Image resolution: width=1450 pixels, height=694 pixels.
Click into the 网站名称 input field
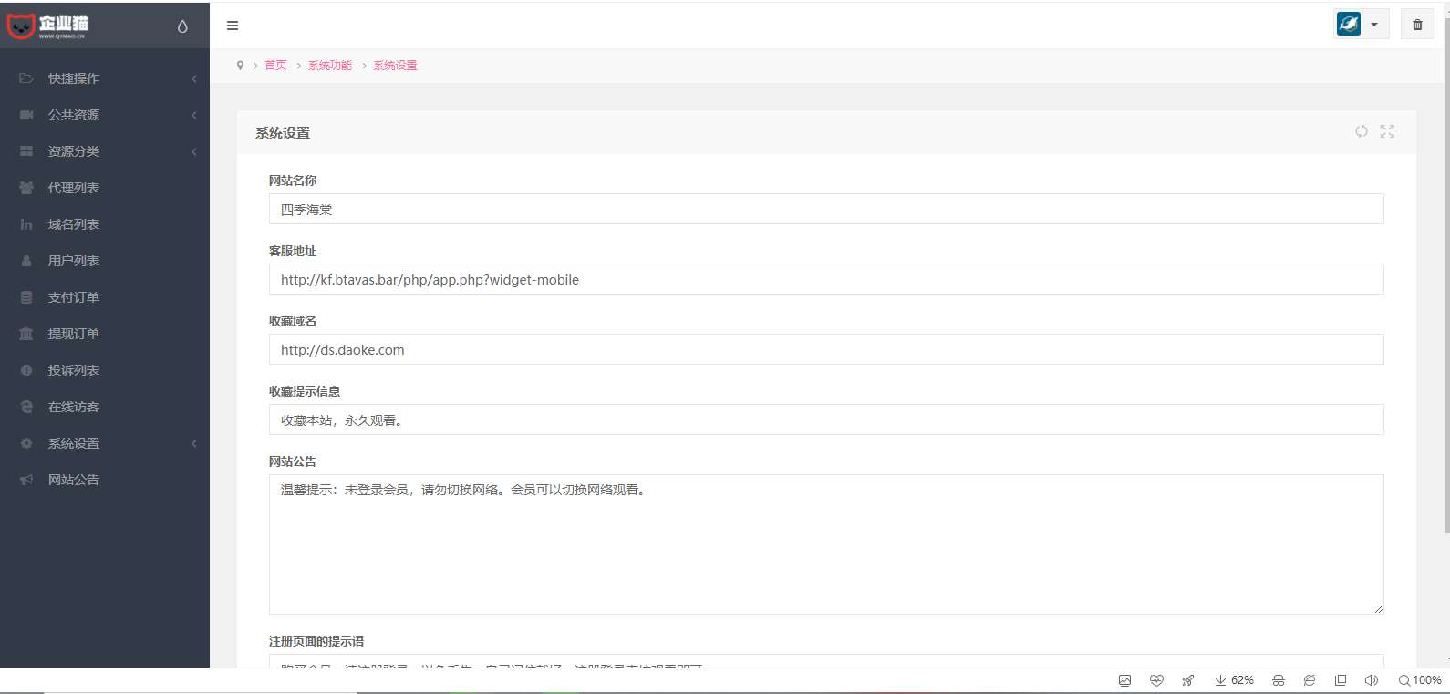click(825, 210)
